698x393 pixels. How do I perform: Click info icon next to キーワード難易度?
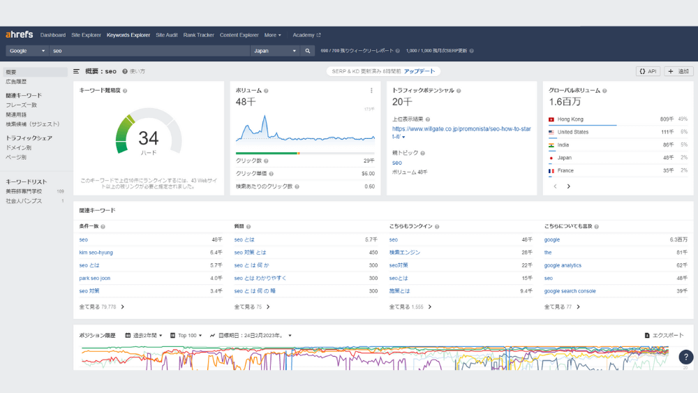[x=125, y=91]
